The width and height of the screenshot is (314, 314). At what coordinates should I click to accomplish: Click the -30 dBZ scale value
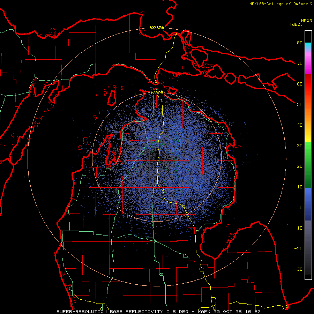click(x=298, y=269)
